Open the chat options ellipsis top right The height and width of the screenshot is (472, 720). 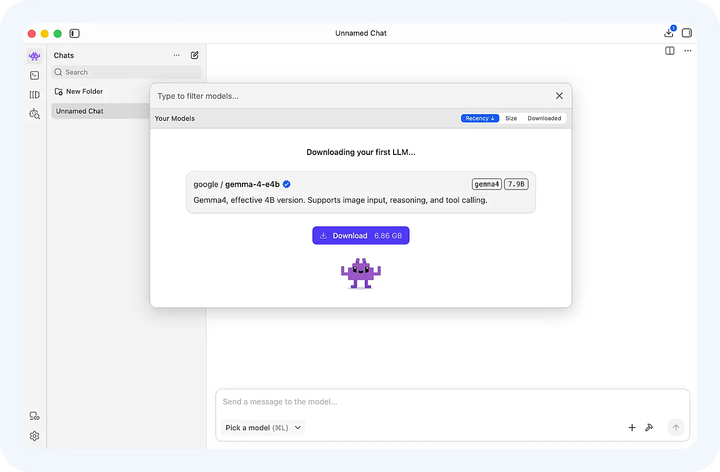click(688, 50)
